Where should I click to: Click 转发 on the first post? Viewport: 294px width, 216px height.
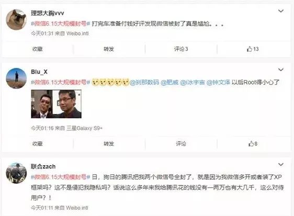[x=109, y=49]
